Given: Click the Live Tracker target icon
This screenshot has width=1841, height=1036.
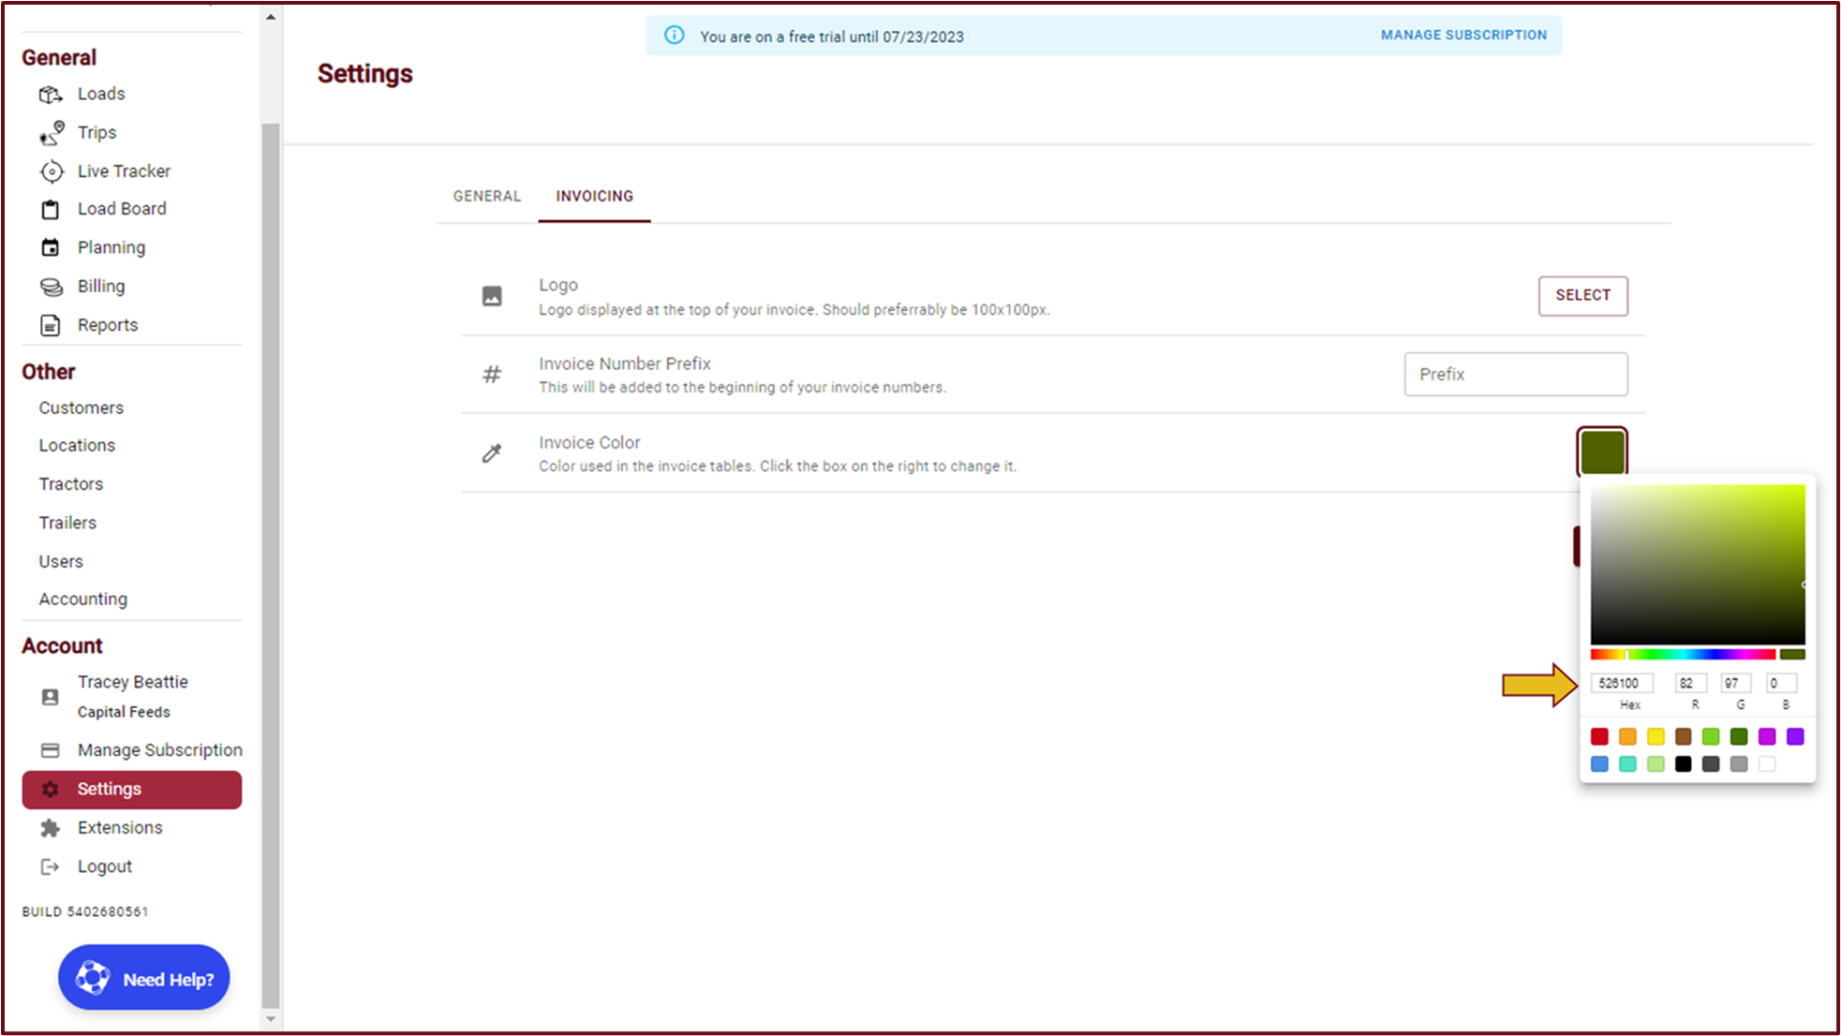Looking at the screenshot, I should (52, 171).
